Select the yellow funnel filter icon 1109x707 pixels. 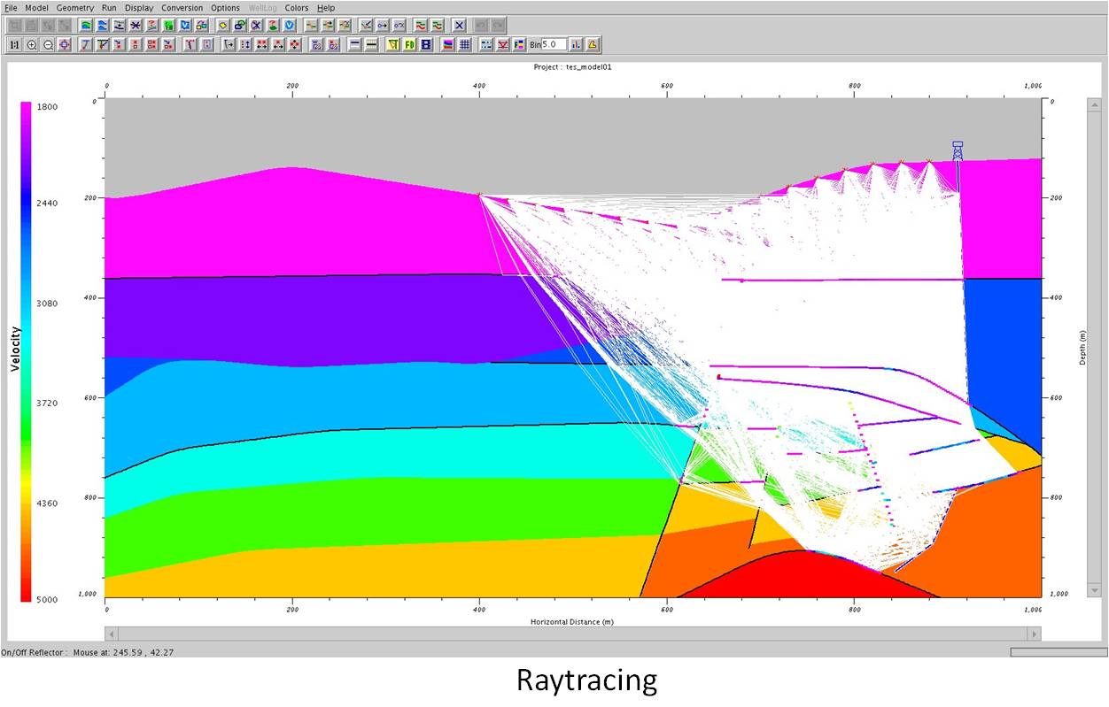[392, 44]
